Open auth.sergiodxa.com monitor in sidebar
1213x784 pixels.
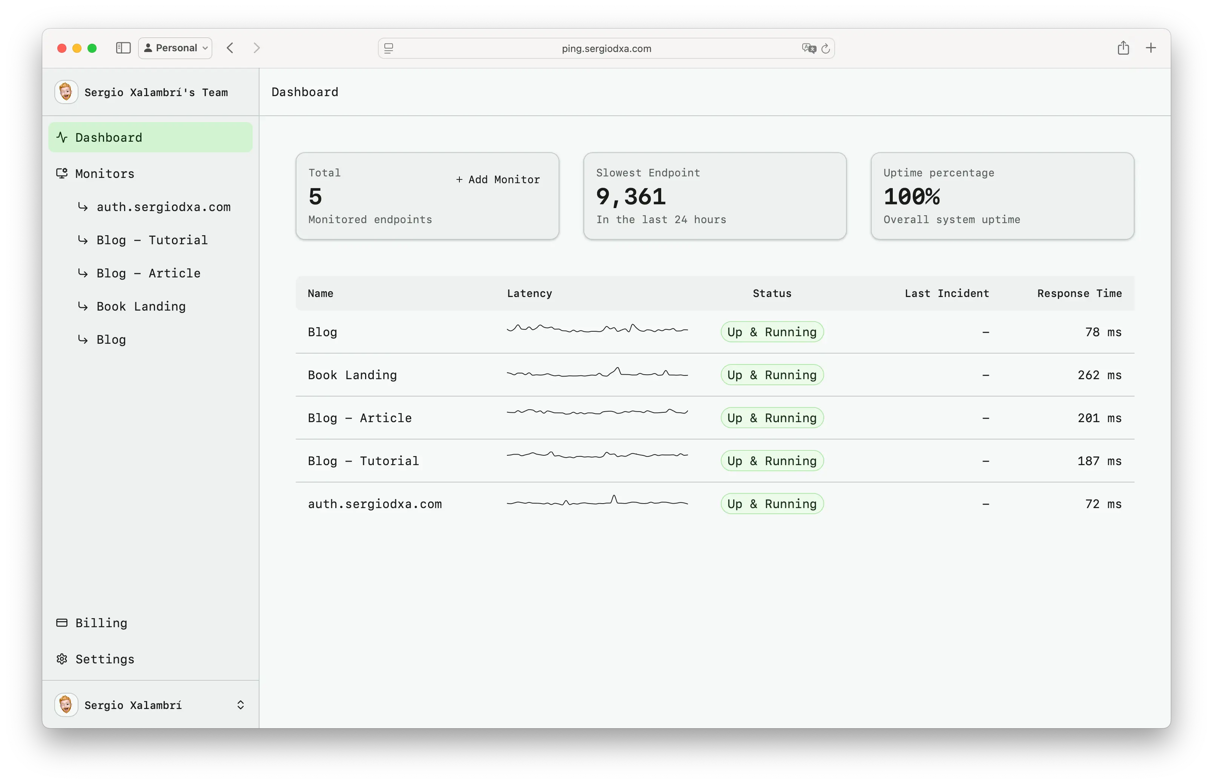point(163,207)
